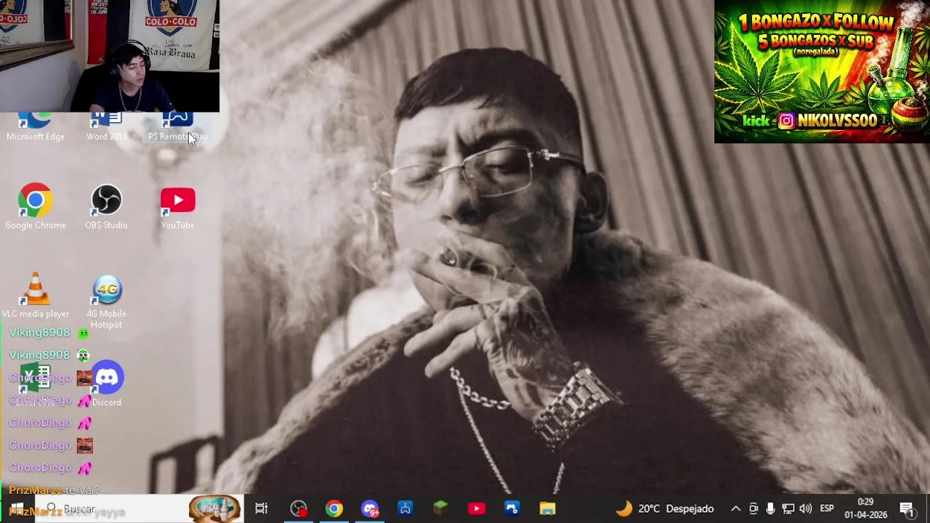Open the notification action center
The image size is (930, 523).
tap(907, 508)
